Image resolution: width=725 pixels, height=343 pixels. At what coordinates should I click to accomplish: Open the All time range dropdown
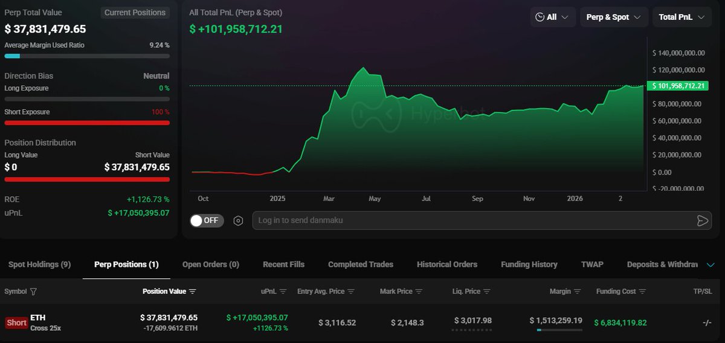point(553,17)
